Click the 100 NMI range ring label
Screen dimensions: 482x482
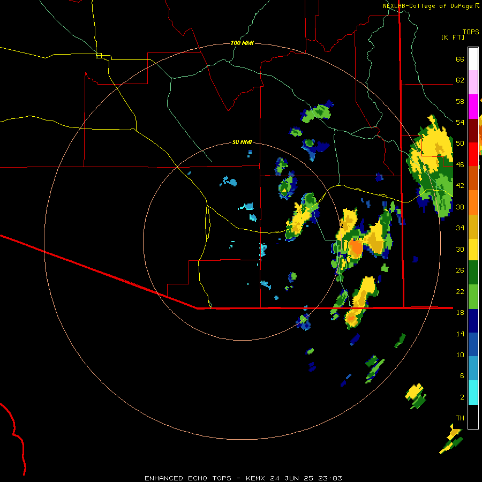coord(242,43)
